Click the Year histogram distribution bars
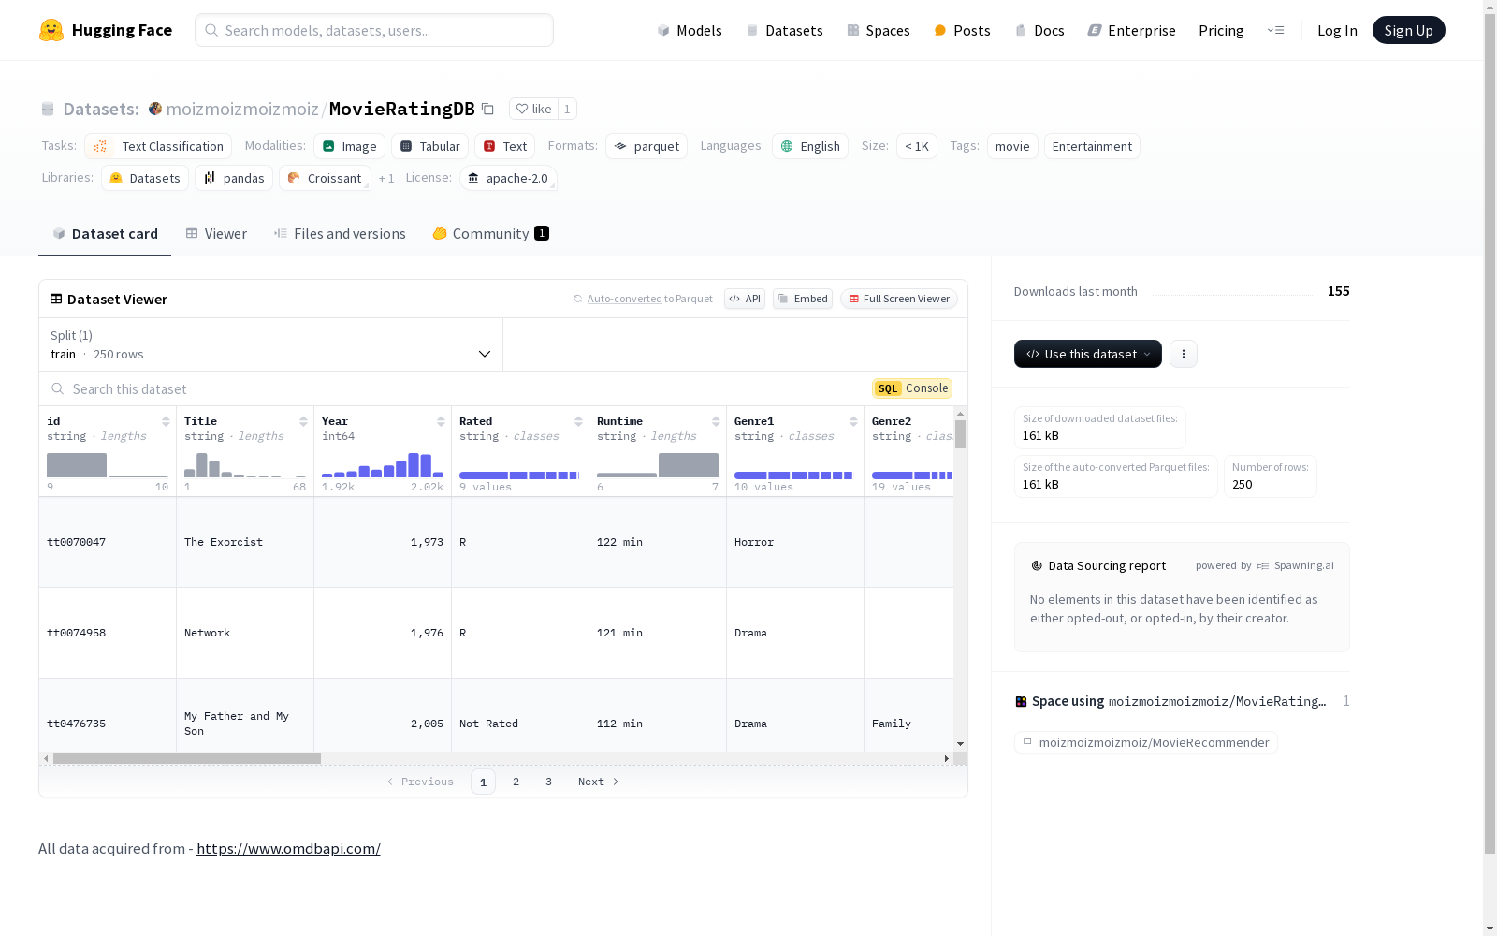This screenshot has width=1497, height=936. tap(383, 465)
